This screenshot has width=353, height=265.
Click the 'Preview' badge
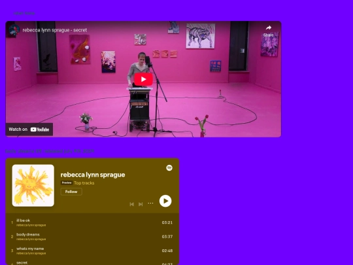[67, 183]
